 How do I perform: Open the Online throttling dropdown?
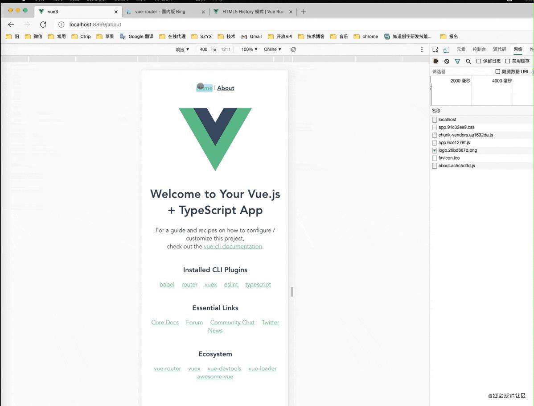[x=272, y=50]
